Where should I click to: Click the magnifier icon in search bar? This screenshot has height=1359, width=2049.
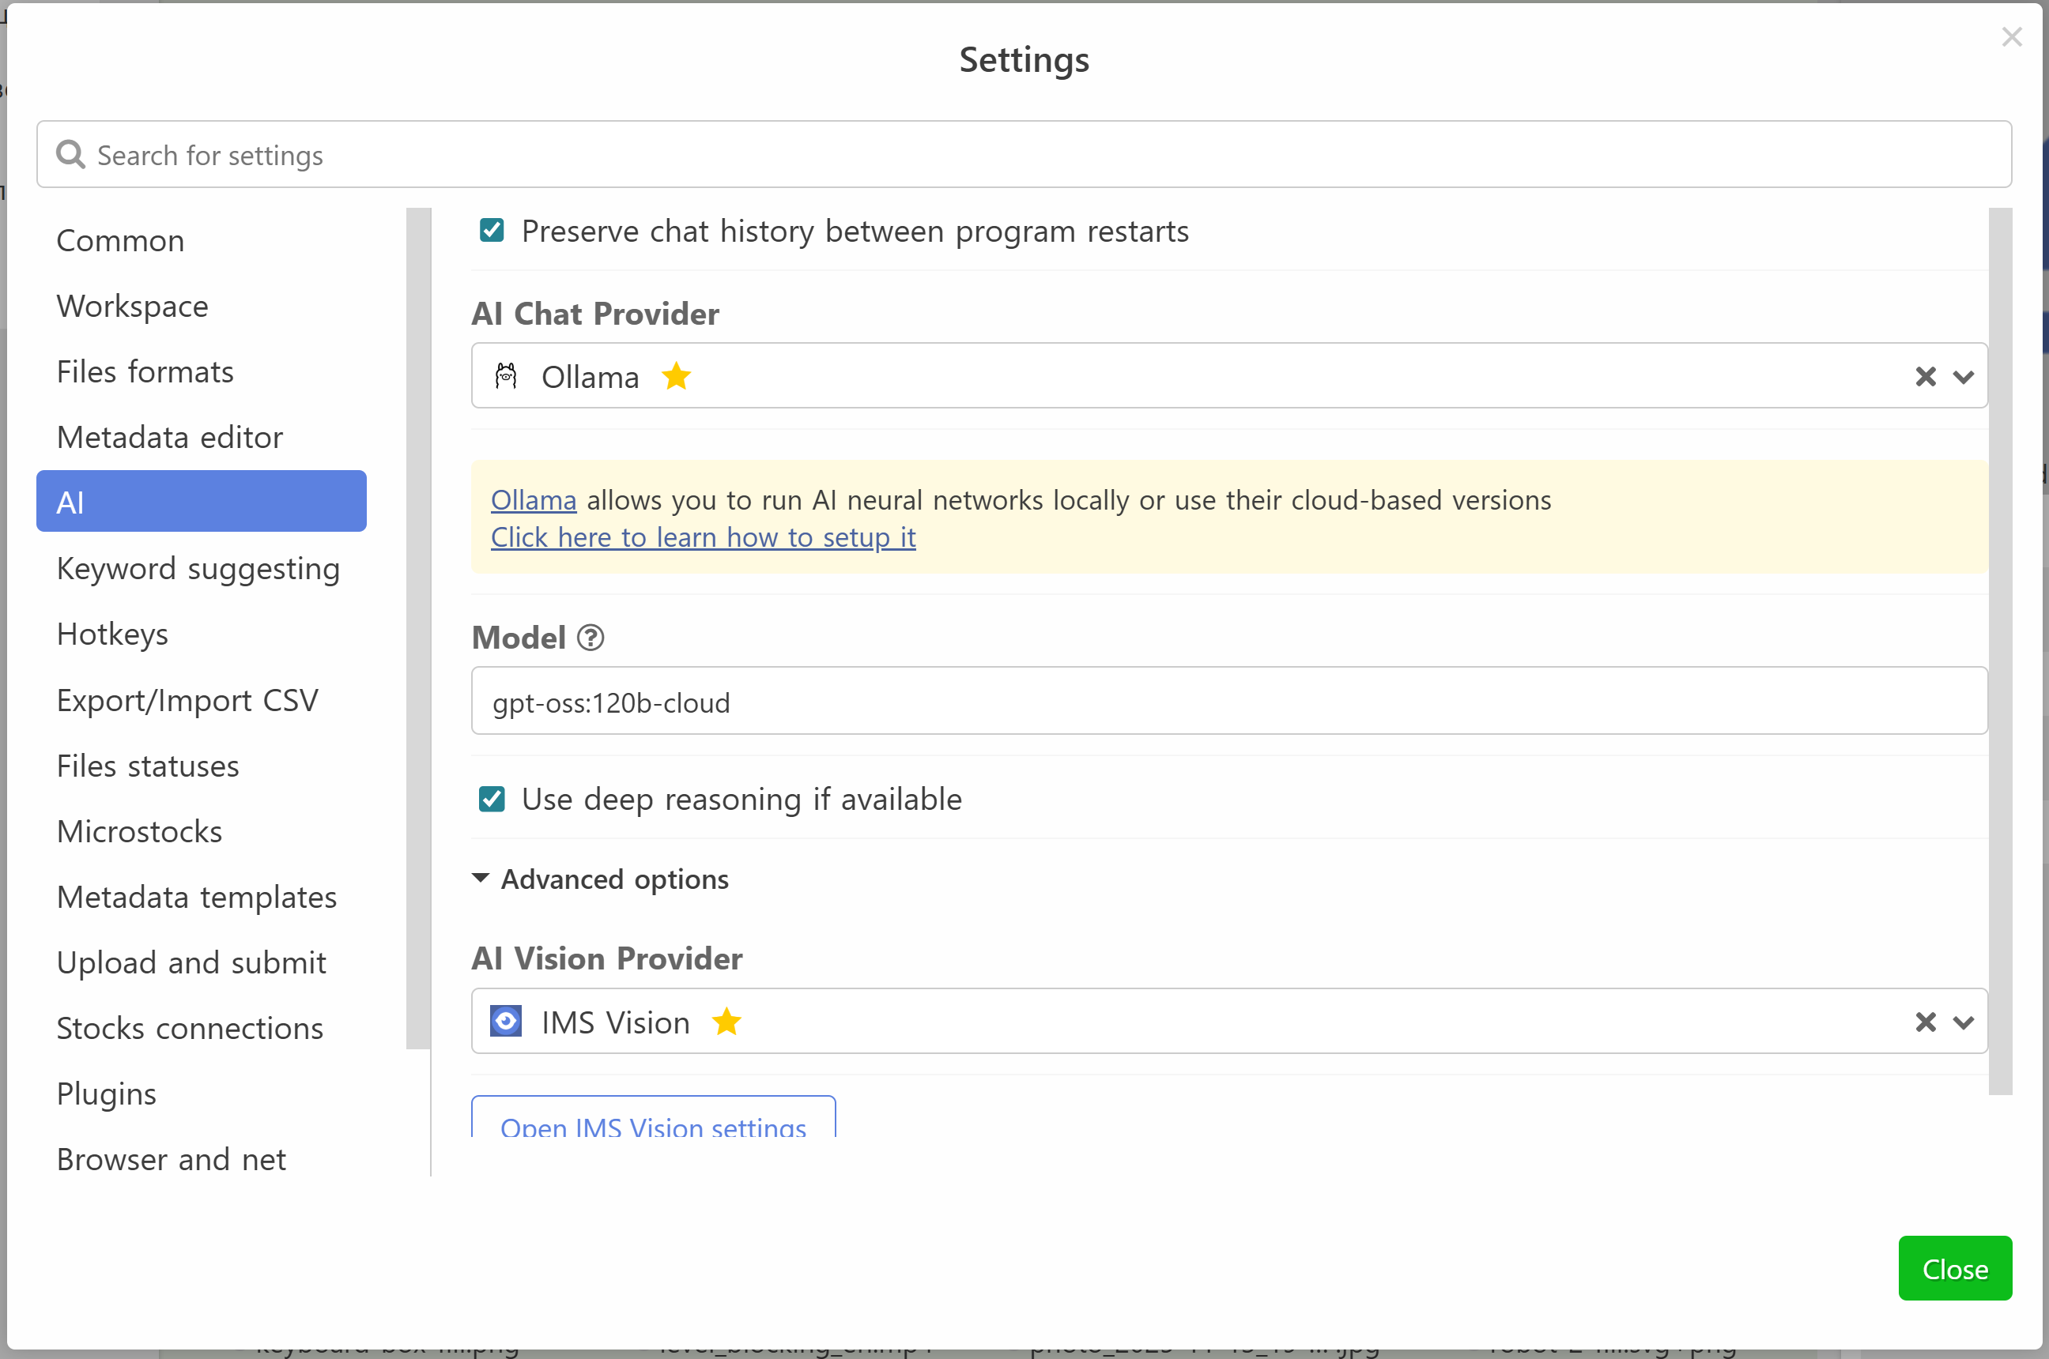point(70,154)
